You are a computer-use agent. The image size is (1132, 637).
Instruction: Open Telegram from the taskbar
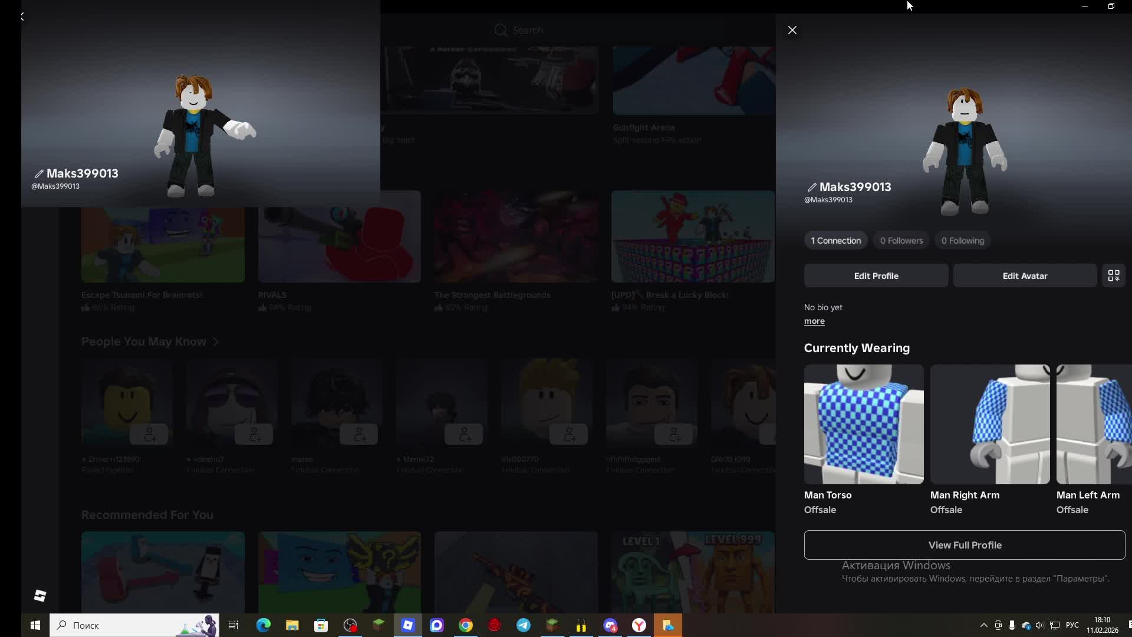tap(523, 625)
